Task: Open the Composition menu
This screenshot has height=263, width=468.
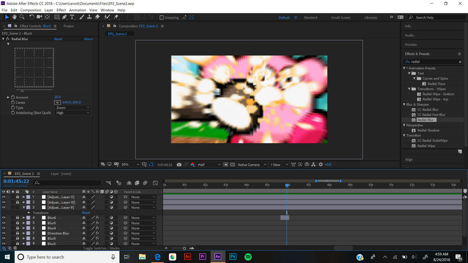Action: (31, 10)
